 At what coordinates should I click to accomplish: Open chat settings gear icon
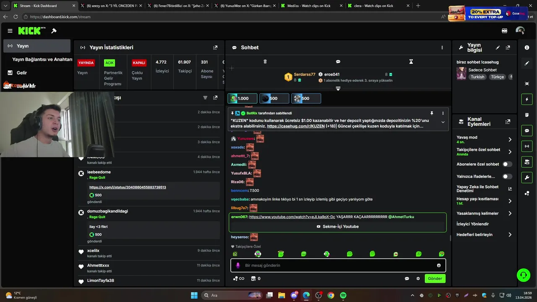[x=418, y=279]
